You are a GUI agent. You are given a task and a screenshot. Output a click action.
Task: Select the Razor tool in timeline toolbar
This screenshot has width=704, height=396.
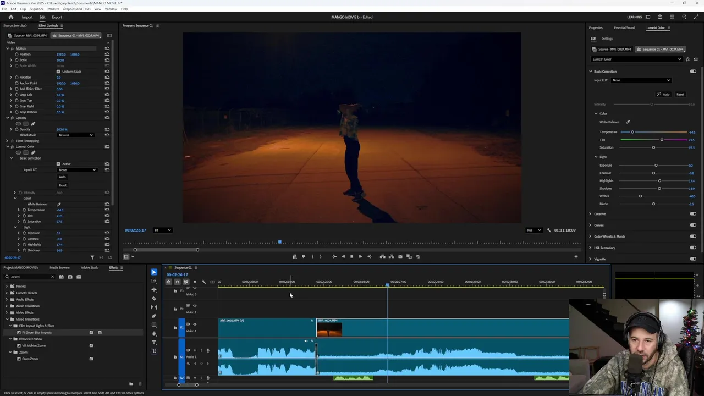pyautogui.click(x=154, y=299)
